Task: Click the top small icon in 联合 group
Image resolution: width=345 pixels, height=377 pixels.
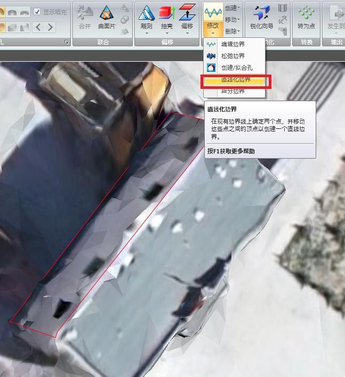Action: pyautogui.click(x=125, y=8)
